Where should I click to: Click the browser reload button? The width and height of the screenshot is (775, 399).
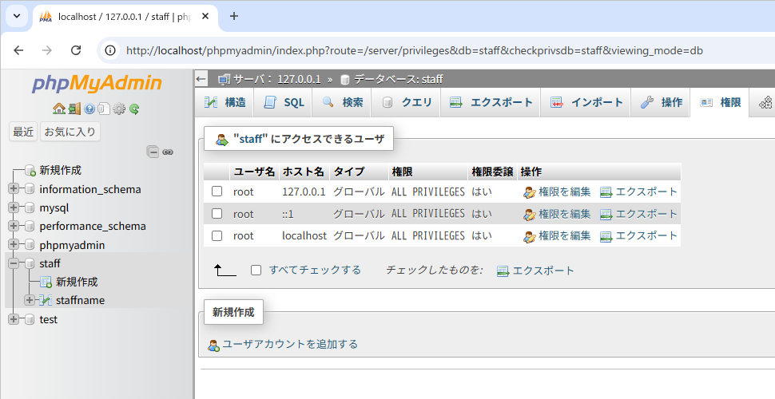tap(76, 49)
